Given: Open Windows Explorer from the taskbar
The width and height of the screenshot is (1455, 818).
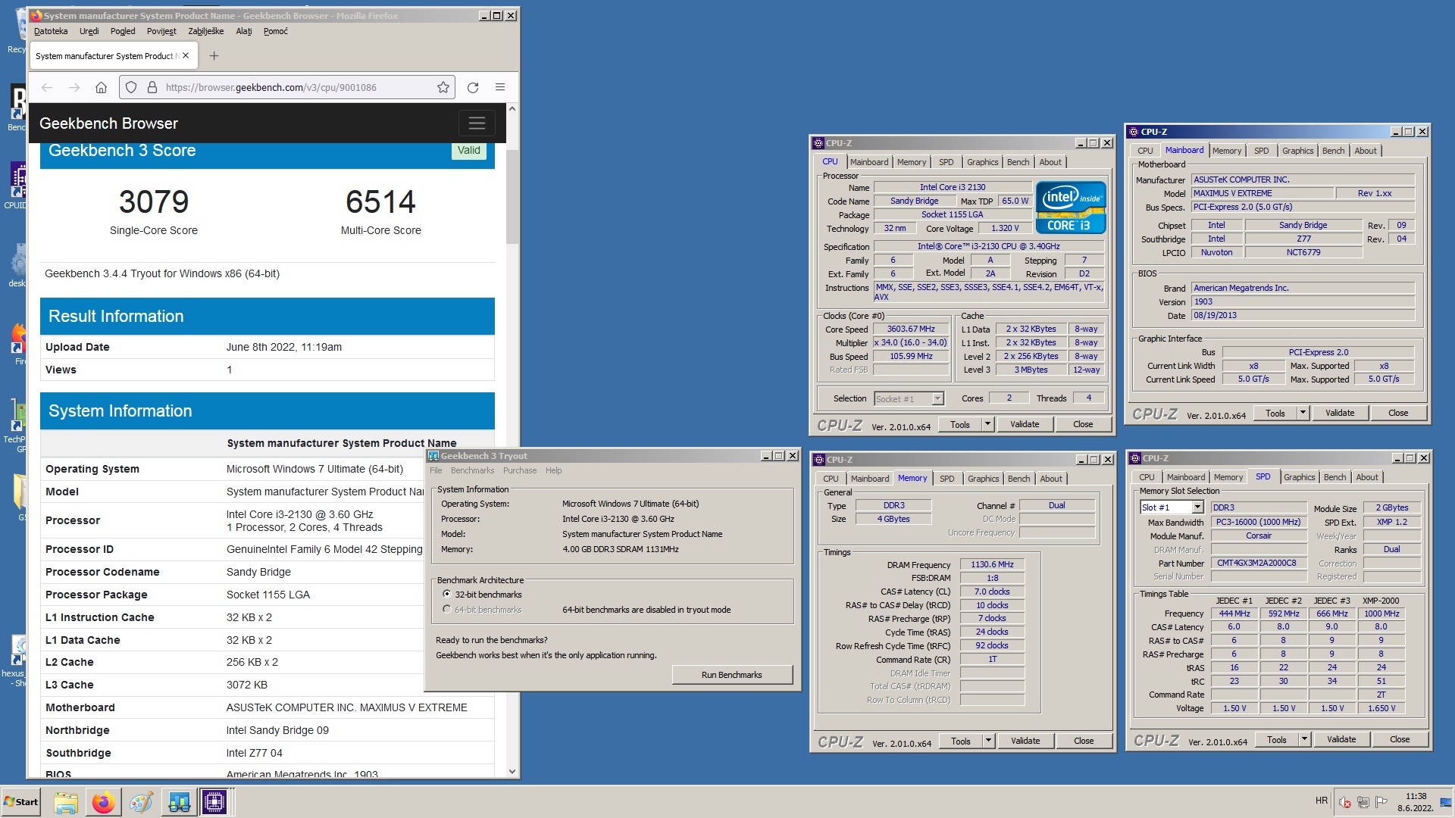Looking at the screenshot, I should click(x=66, y=802).
